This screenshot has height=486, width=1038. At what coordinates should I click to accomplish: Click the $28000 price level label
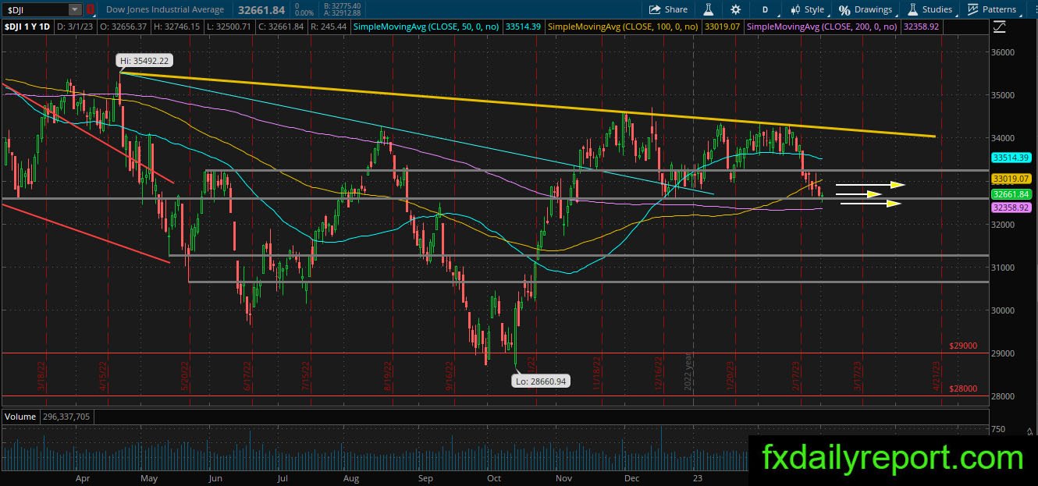point(964,388)
